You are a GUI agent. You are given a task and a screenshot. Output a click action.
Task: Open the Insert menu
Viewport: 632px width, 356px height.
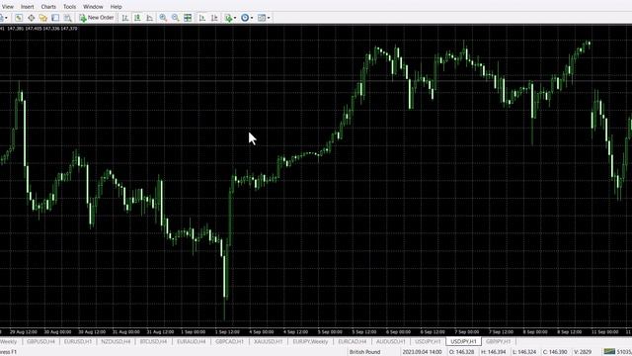(28, 7)
